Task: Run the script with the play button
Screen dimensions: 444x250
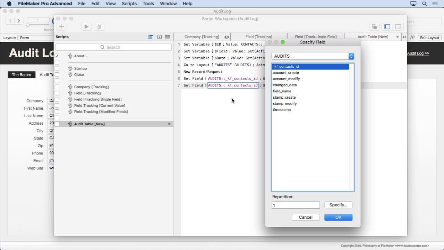Action: [x=86, y=27]
